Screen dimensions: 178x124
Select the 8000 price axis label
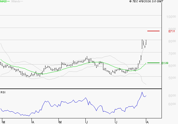[x=172, y=41]
